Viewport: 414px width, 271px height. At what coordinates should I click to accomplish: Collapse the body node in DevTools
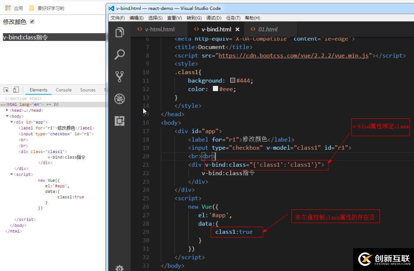coord(7,116)
